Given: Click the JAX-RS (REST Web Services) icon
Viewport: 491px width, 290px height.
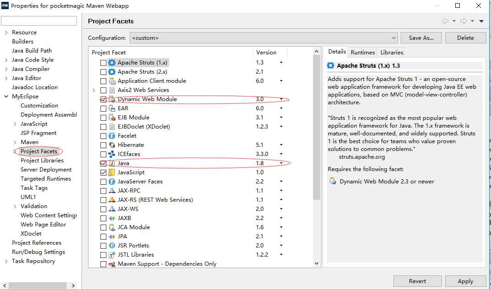Looking at the screenshot, I should tap(112, 200).
